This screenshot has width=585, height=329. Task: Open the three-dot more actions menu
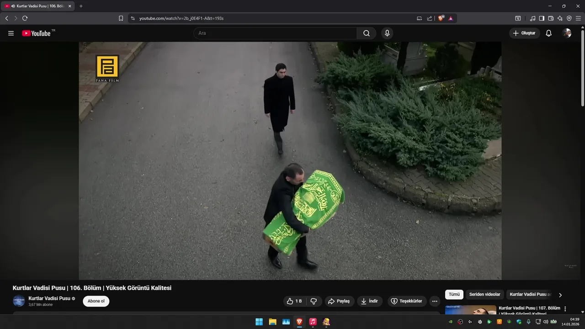pyautogui.click(x=435, y=301)
